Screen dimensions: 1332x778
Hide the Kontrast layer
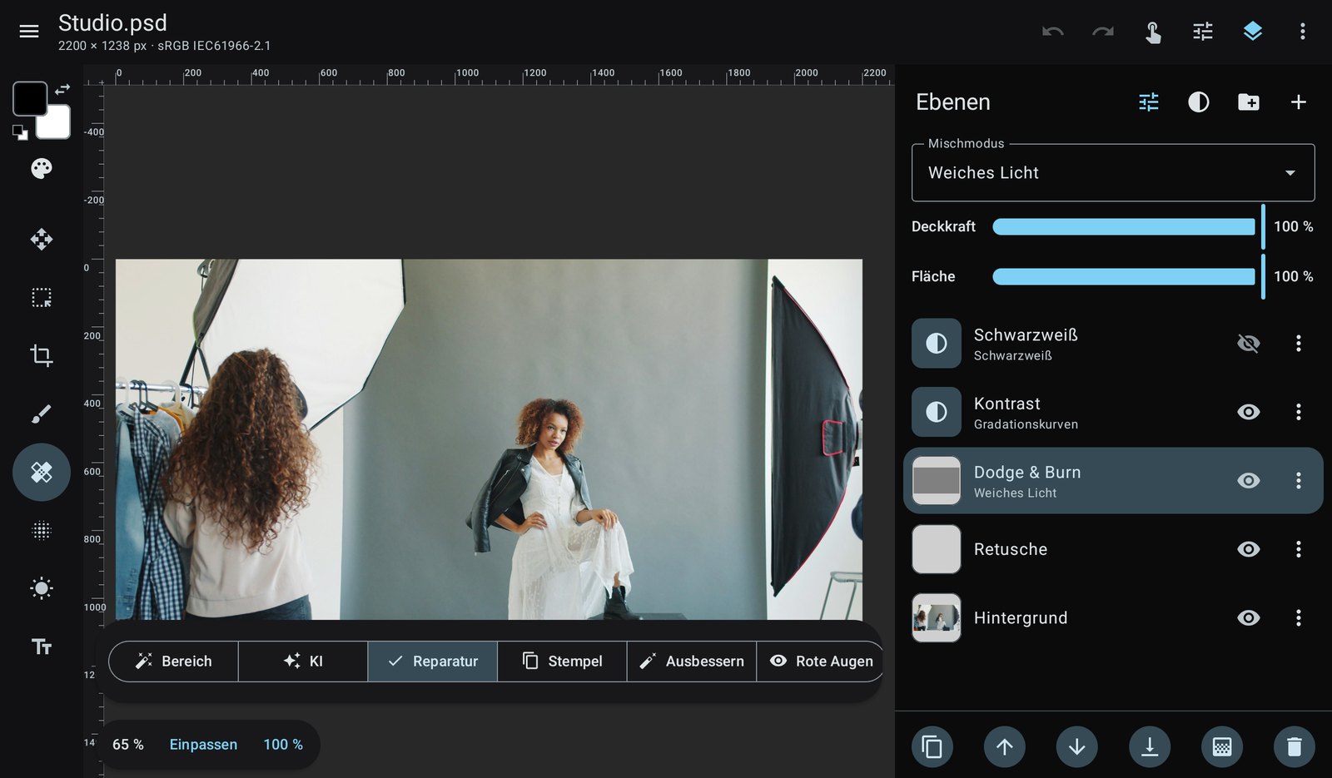[x=1248, y=412]
